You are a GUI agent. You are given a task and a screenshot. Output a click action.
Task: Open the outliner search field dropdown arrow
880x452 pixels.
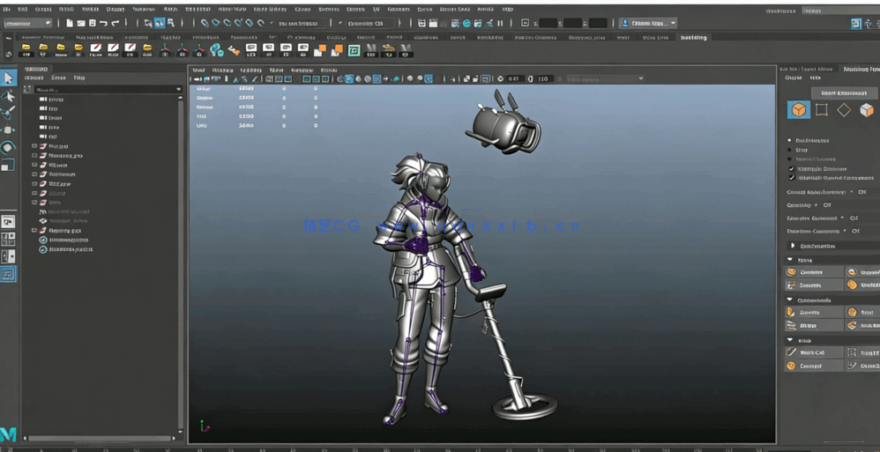tap(178, 90)
